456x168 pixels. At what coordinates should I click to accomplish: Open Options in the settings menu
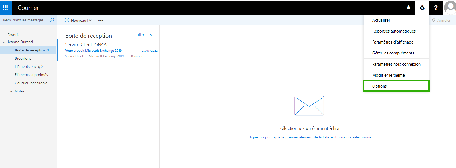(396, 86)
